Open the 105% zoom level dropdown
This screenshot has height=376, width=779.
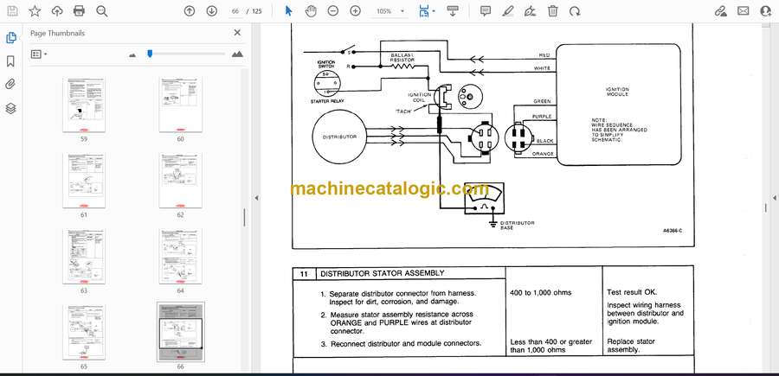point(388,11)
